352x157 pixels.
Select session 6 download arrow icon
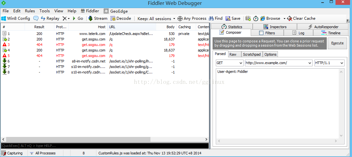click(5, 61)
